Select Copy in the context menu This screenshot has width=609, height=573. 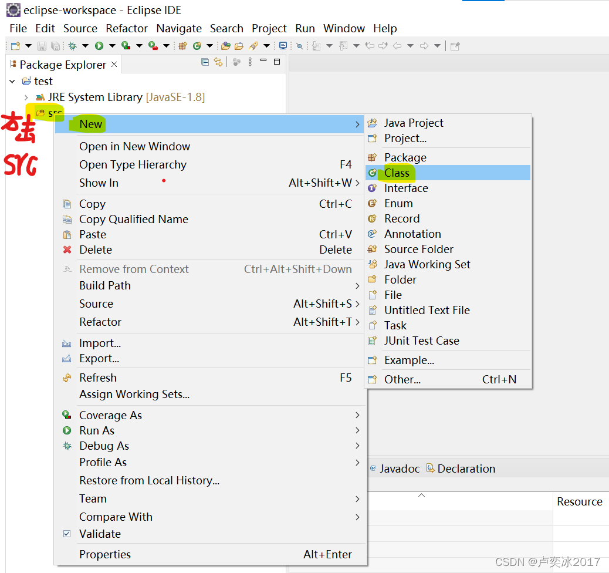click(209, 204)
